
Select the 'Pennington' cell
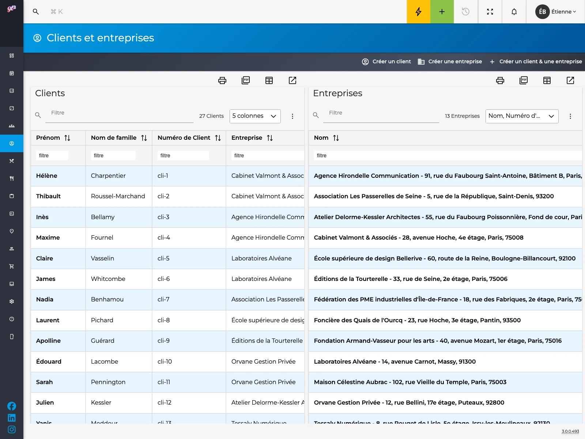click(x=119, y=382)
